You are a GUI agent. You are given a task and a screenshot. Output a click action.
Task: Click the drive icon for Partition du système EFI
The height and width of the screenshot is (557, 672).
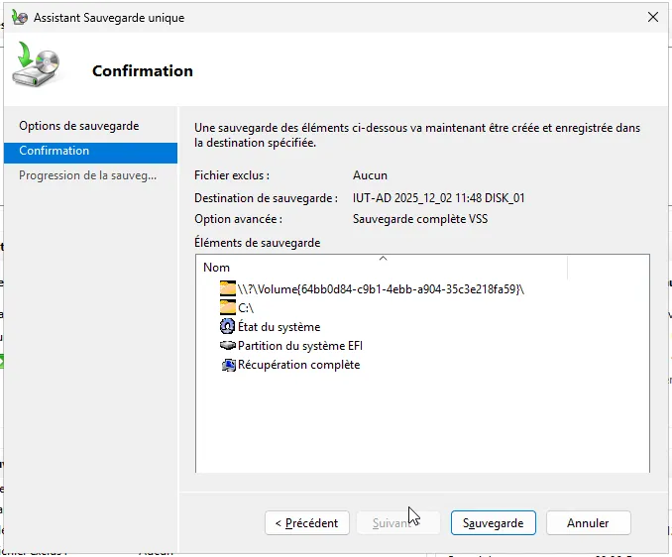click(229, 346)
